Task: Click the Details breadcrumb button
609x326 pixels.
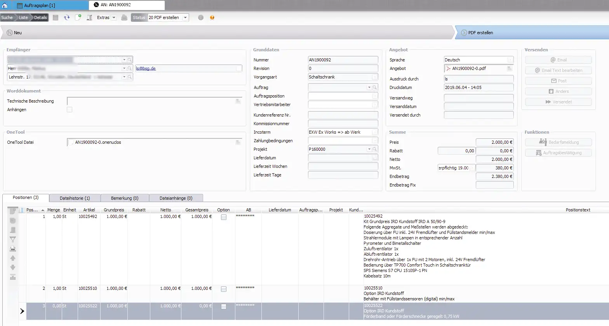Action: [40, 17]
